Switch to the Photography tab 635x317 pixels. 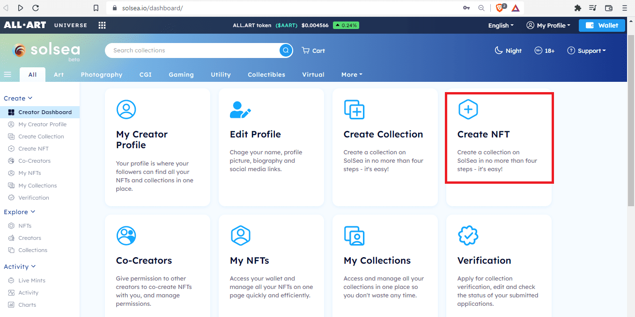pos(102,74)
